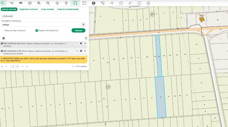
Task: Select the pan map arrows tool
Action: tap(57, 3)
